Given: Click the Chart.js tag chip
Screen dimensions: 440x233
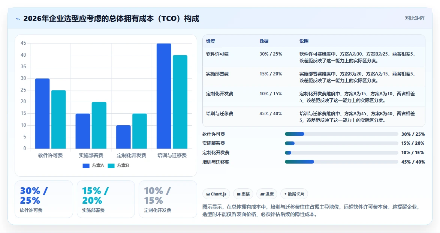Looking at the screenshot, I should tap(216, 194).
